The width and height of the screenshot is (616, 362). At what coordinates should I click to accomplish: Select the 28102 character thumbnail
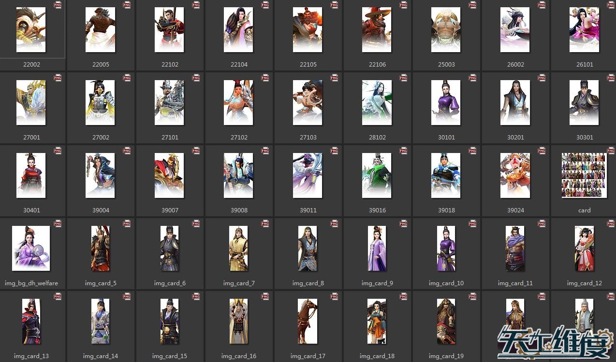pyautogui.click(x=377, y=103)
